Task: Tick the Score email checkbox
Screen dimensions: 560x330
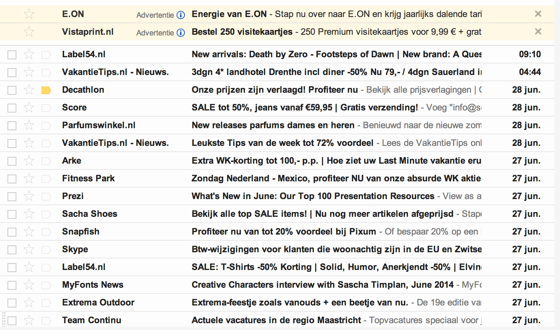Action: click(12, 108)
